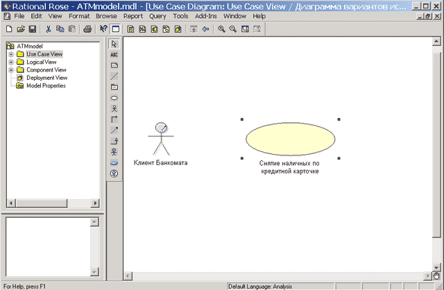Viewport: 444px width, 290px height.
Task: Click the diagram horizontal scroll-left arrow
Action: coord(128,275)
